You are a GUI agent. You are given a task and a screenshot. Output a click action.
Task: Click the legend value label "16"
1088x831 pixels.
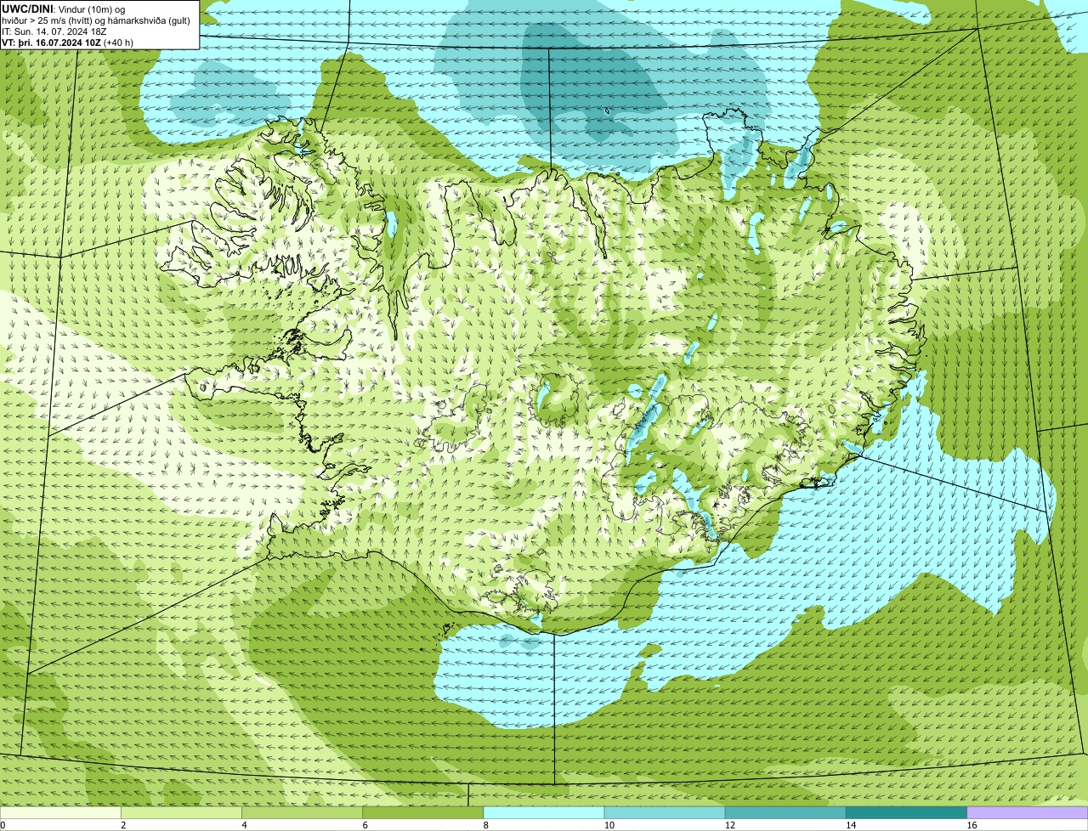pyautogui.click(x=972, y=825)
